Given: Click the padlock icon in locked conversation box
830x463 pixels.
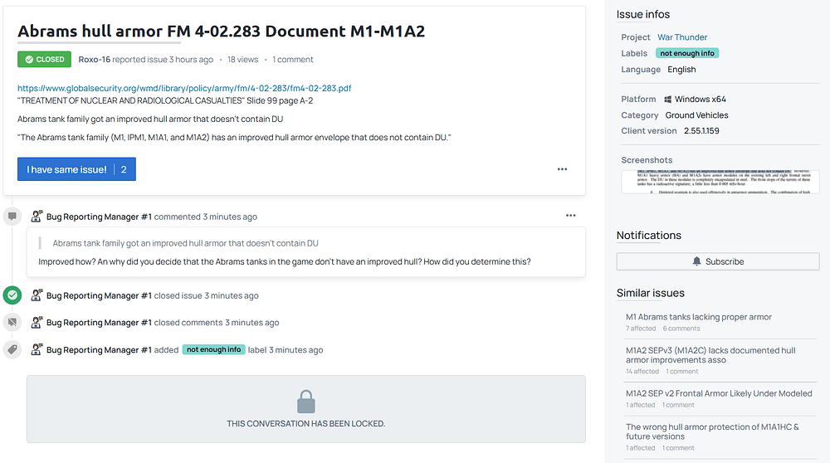Looking at the screenshot, I should pyautogui.click(x=306, y=402).
